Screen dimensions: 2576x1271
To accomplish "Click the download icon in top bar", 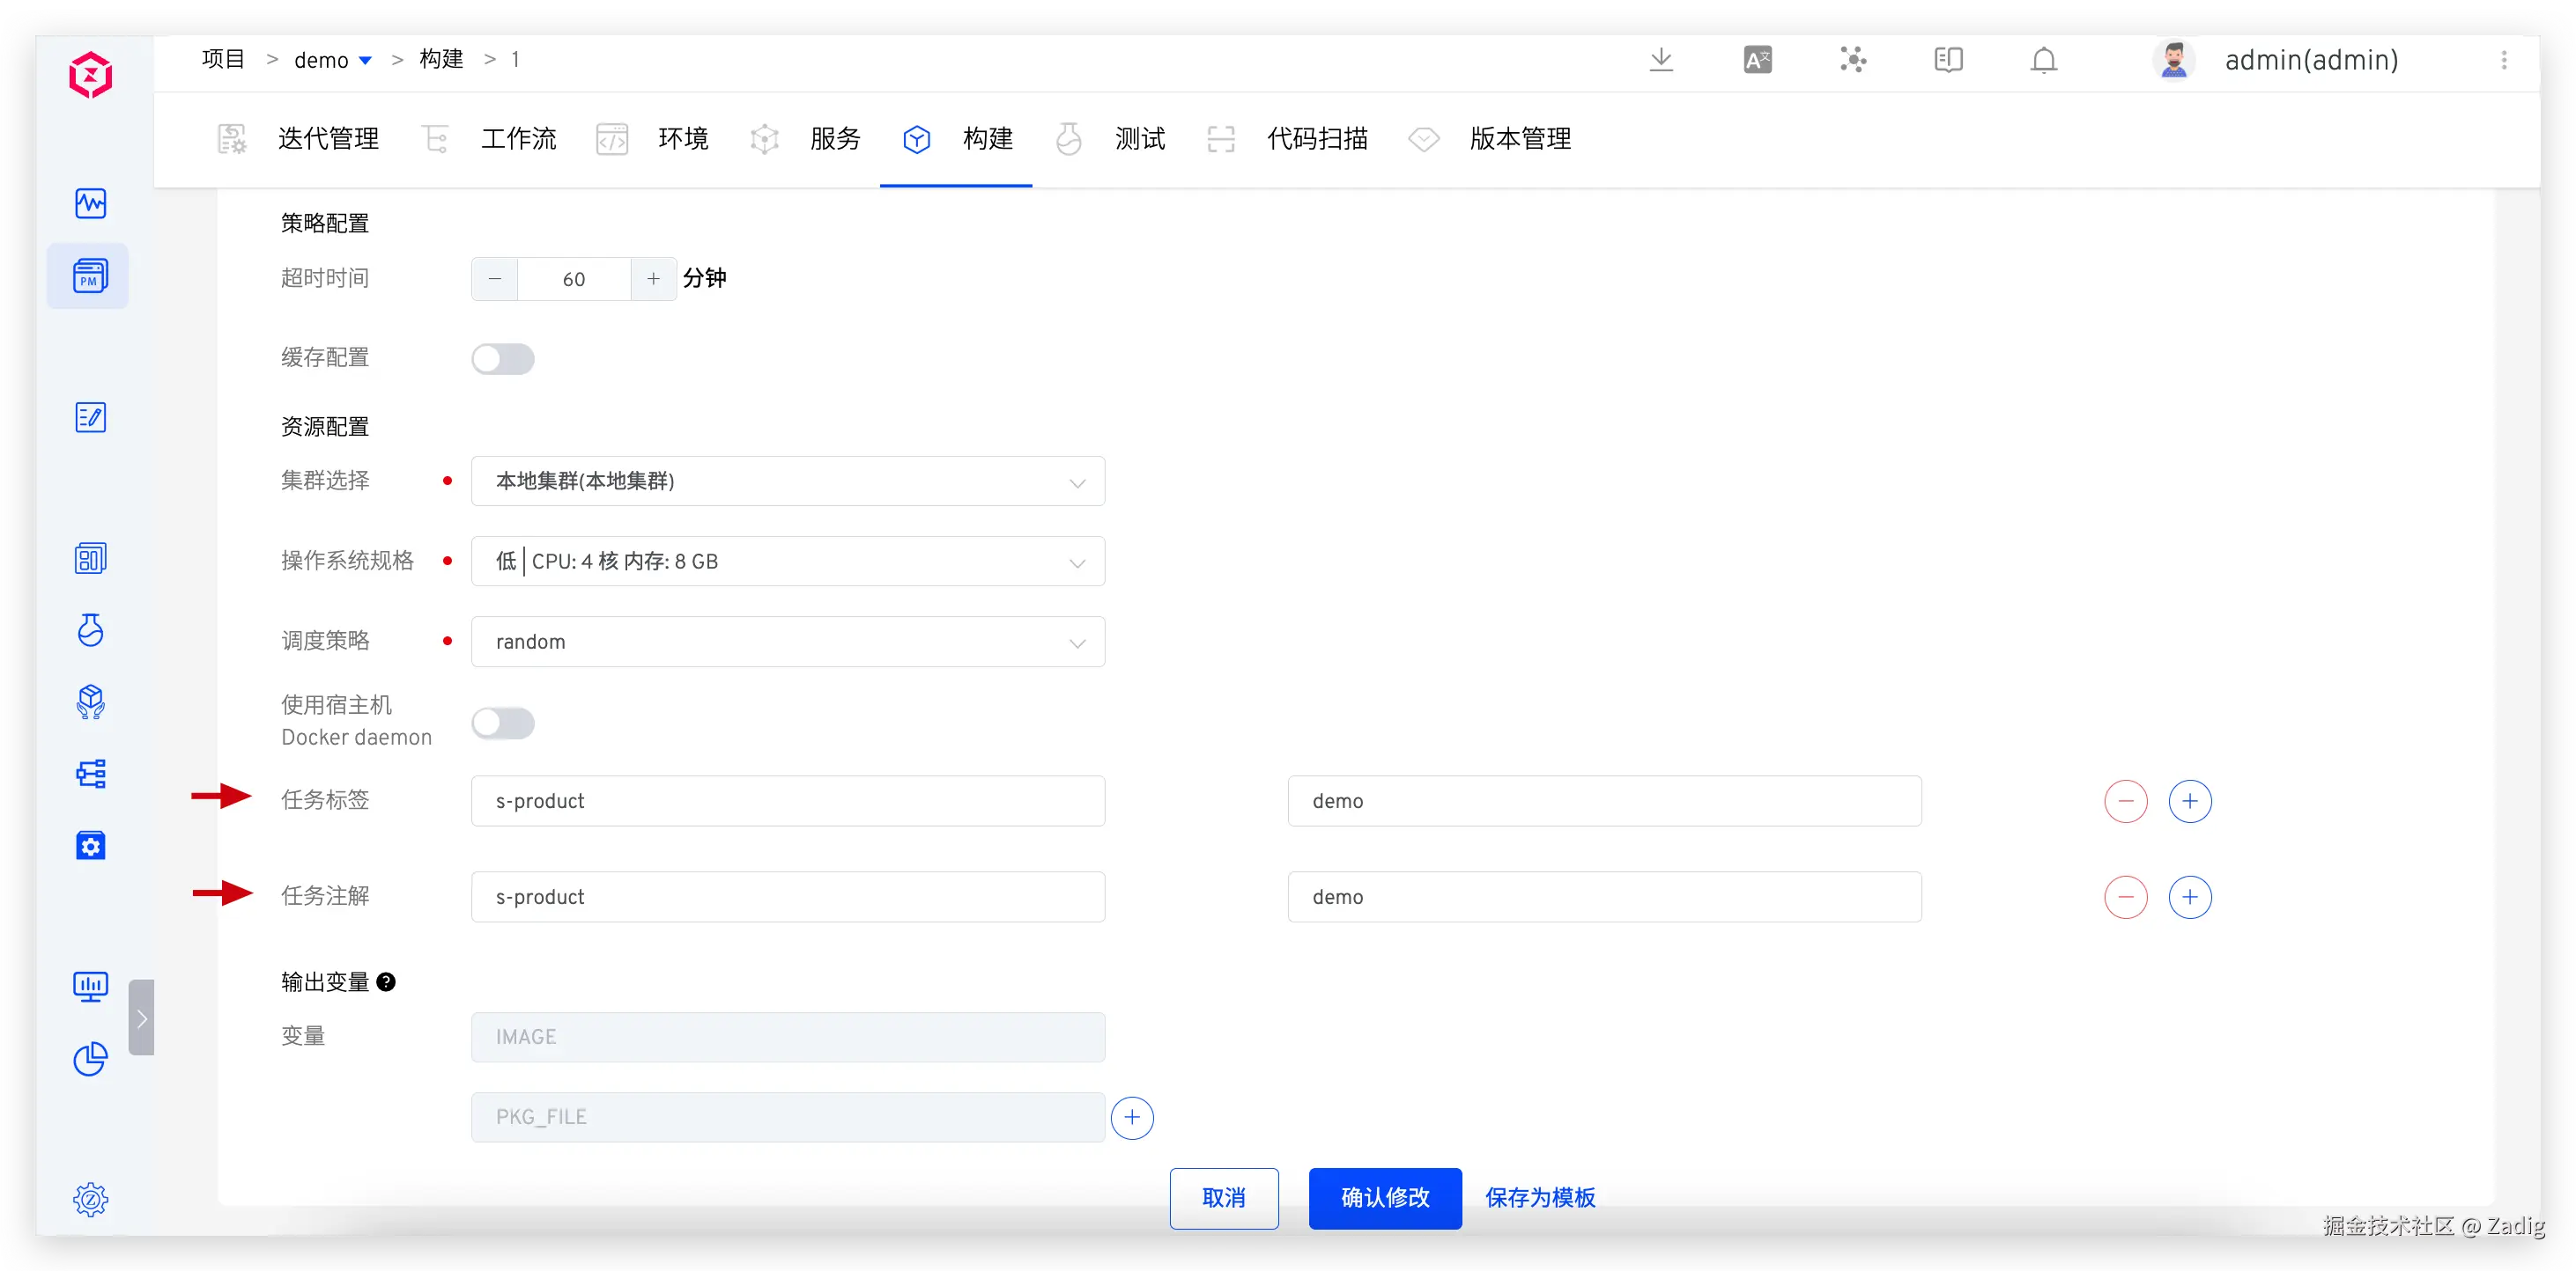I will point(1661,60).
